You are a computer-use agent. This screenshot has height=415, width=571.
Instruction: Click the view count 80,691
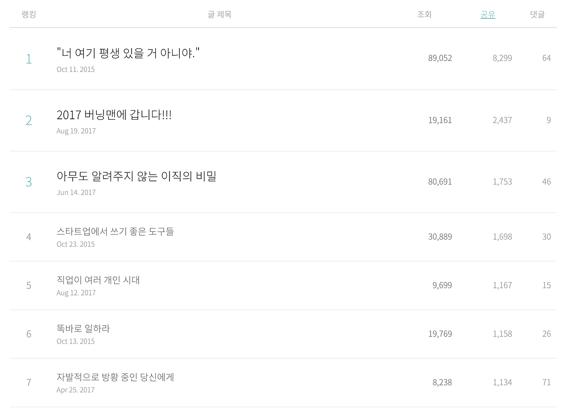pos(440,182)
